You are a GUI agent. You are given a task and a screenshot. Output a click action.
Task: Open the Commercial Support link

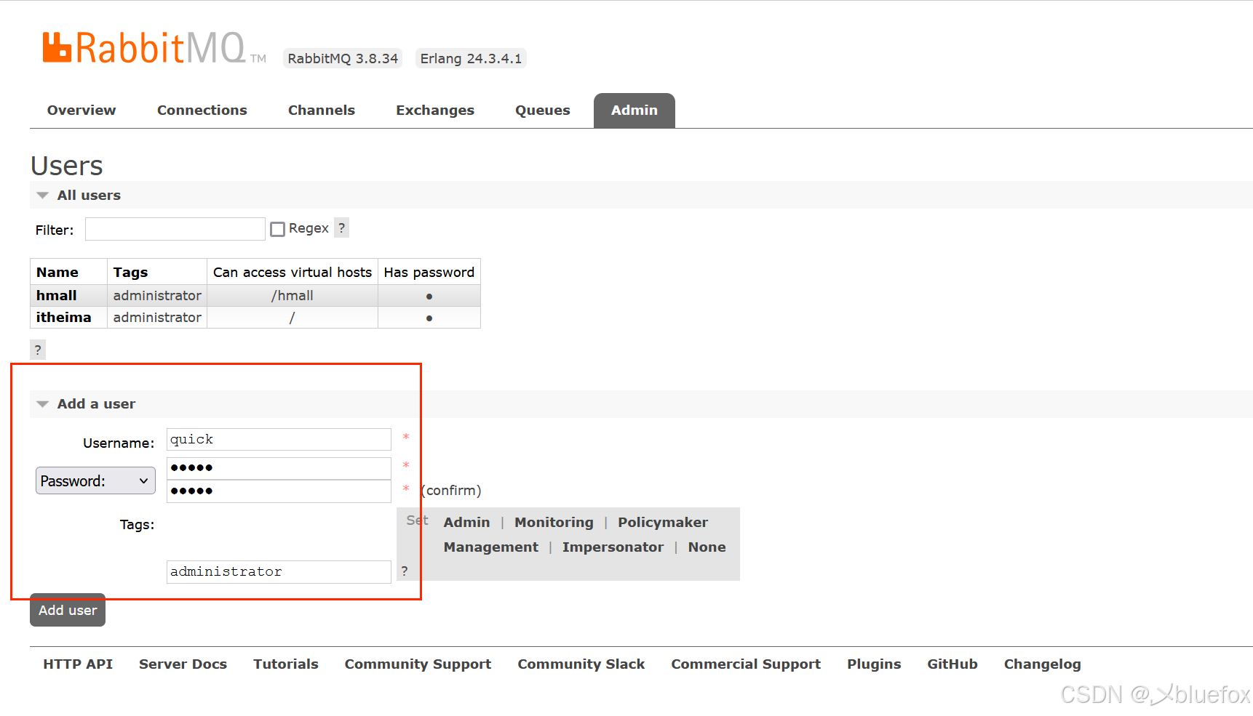[x=746, y=664]
